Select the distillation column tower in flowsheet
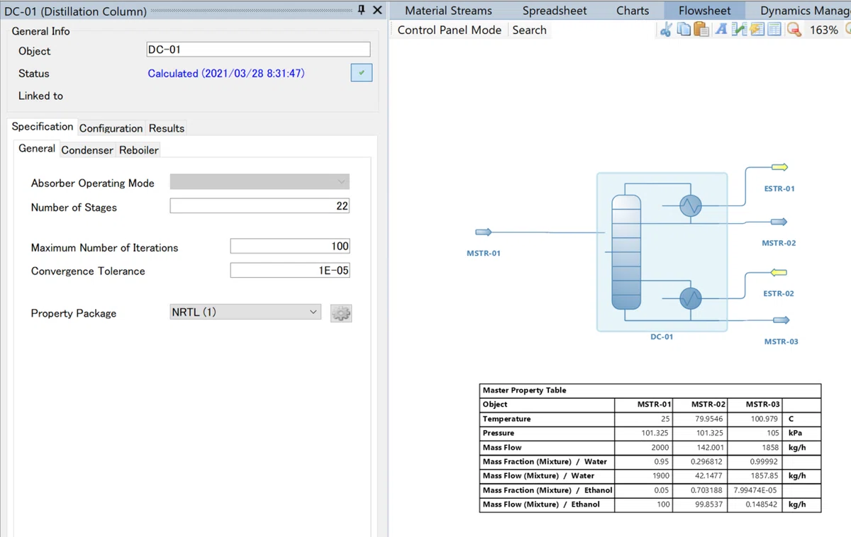The image size is (851, 537). coord(626,251)
